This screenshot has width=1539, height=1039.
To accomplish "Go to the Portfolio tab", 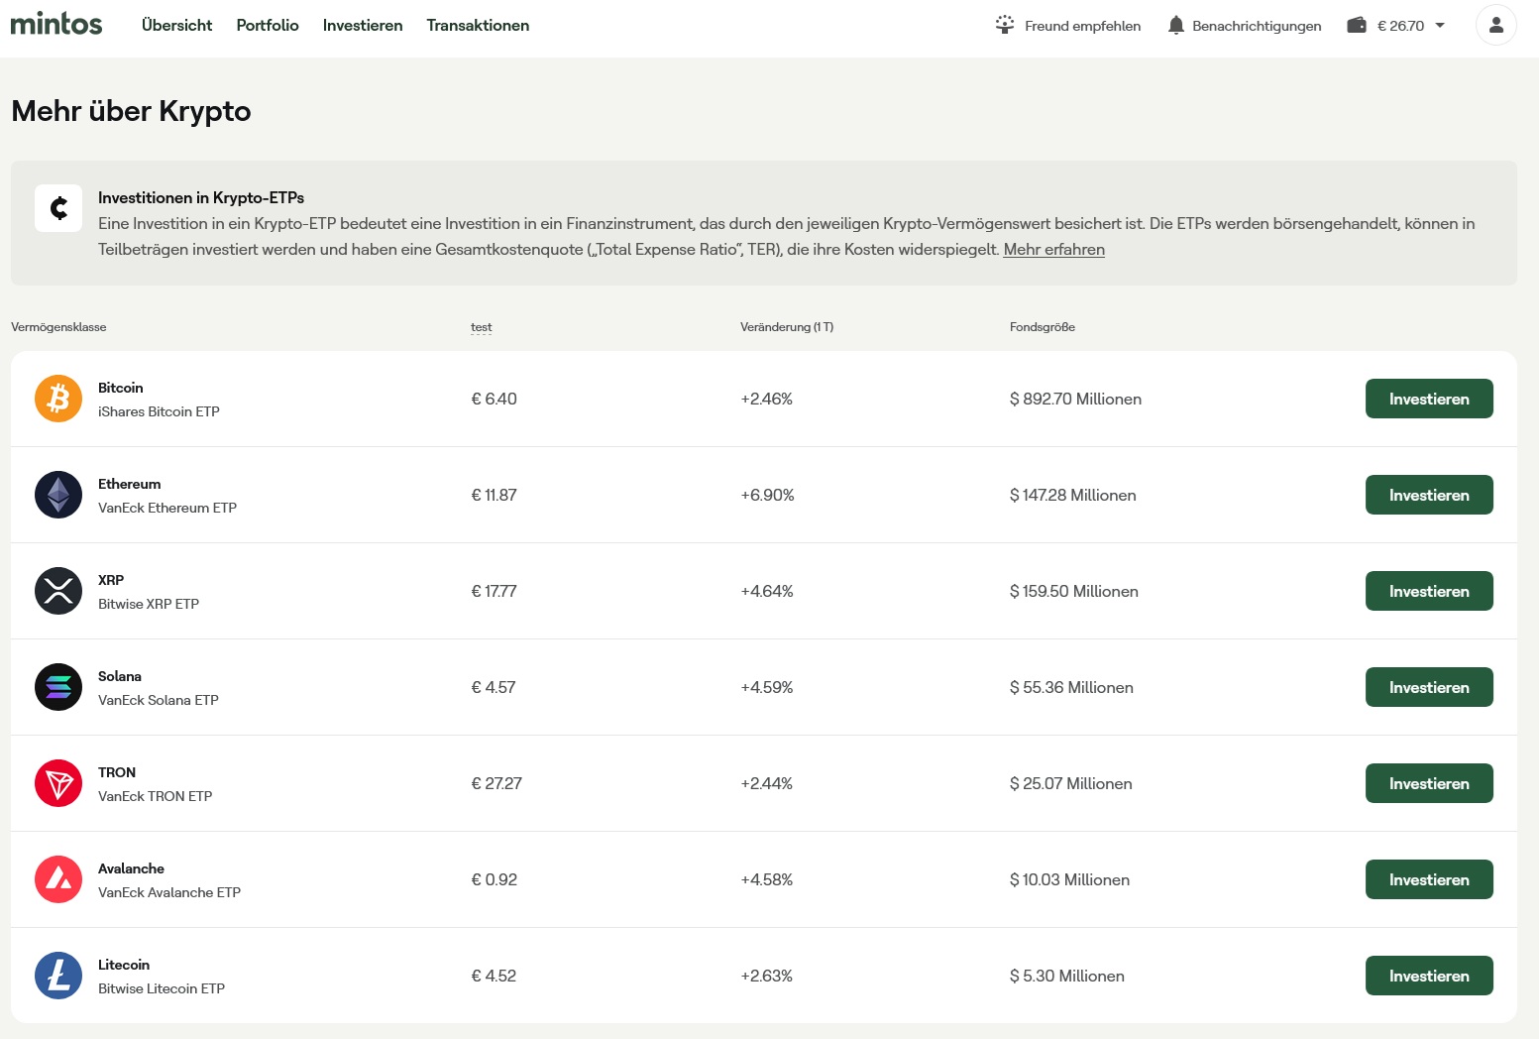I will pos(268,26).
